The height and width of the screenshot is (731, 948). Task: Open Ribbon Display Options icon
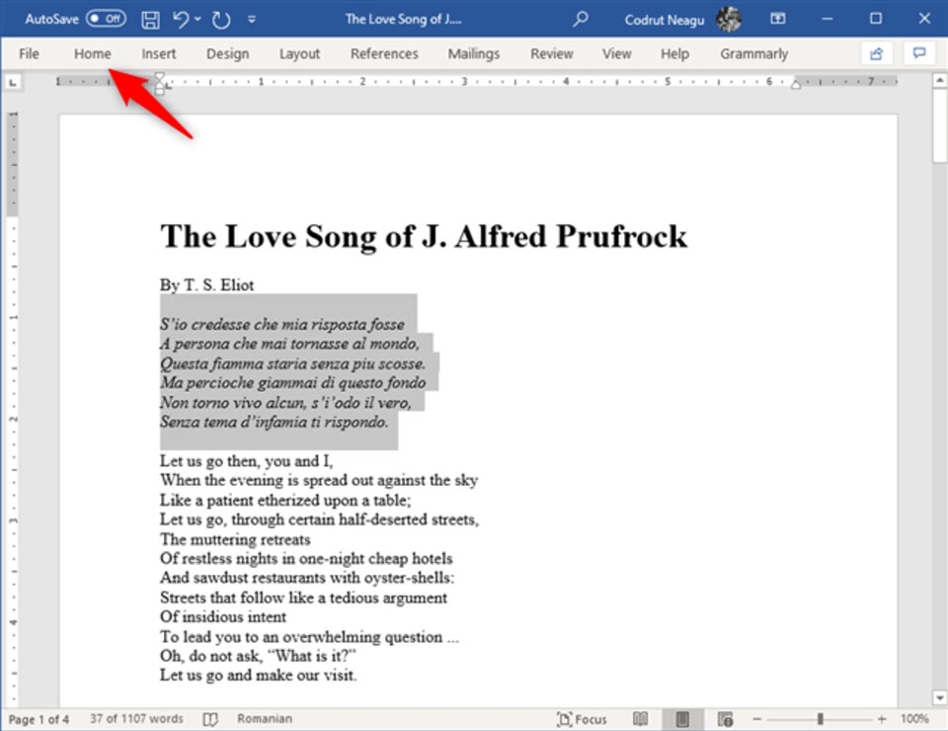778,19
